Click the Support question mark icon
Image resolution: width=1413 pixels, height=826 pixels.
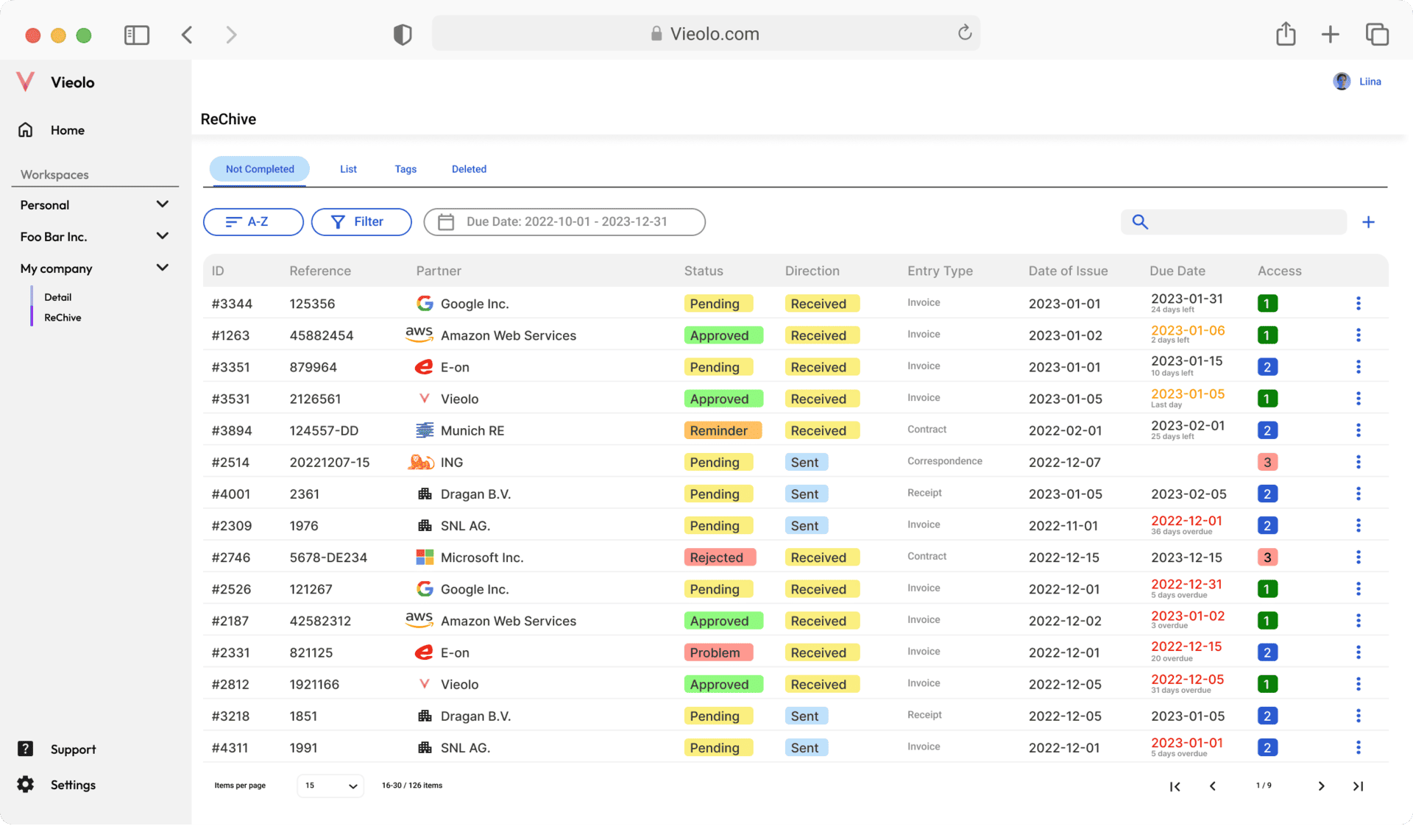coord(26,749)
